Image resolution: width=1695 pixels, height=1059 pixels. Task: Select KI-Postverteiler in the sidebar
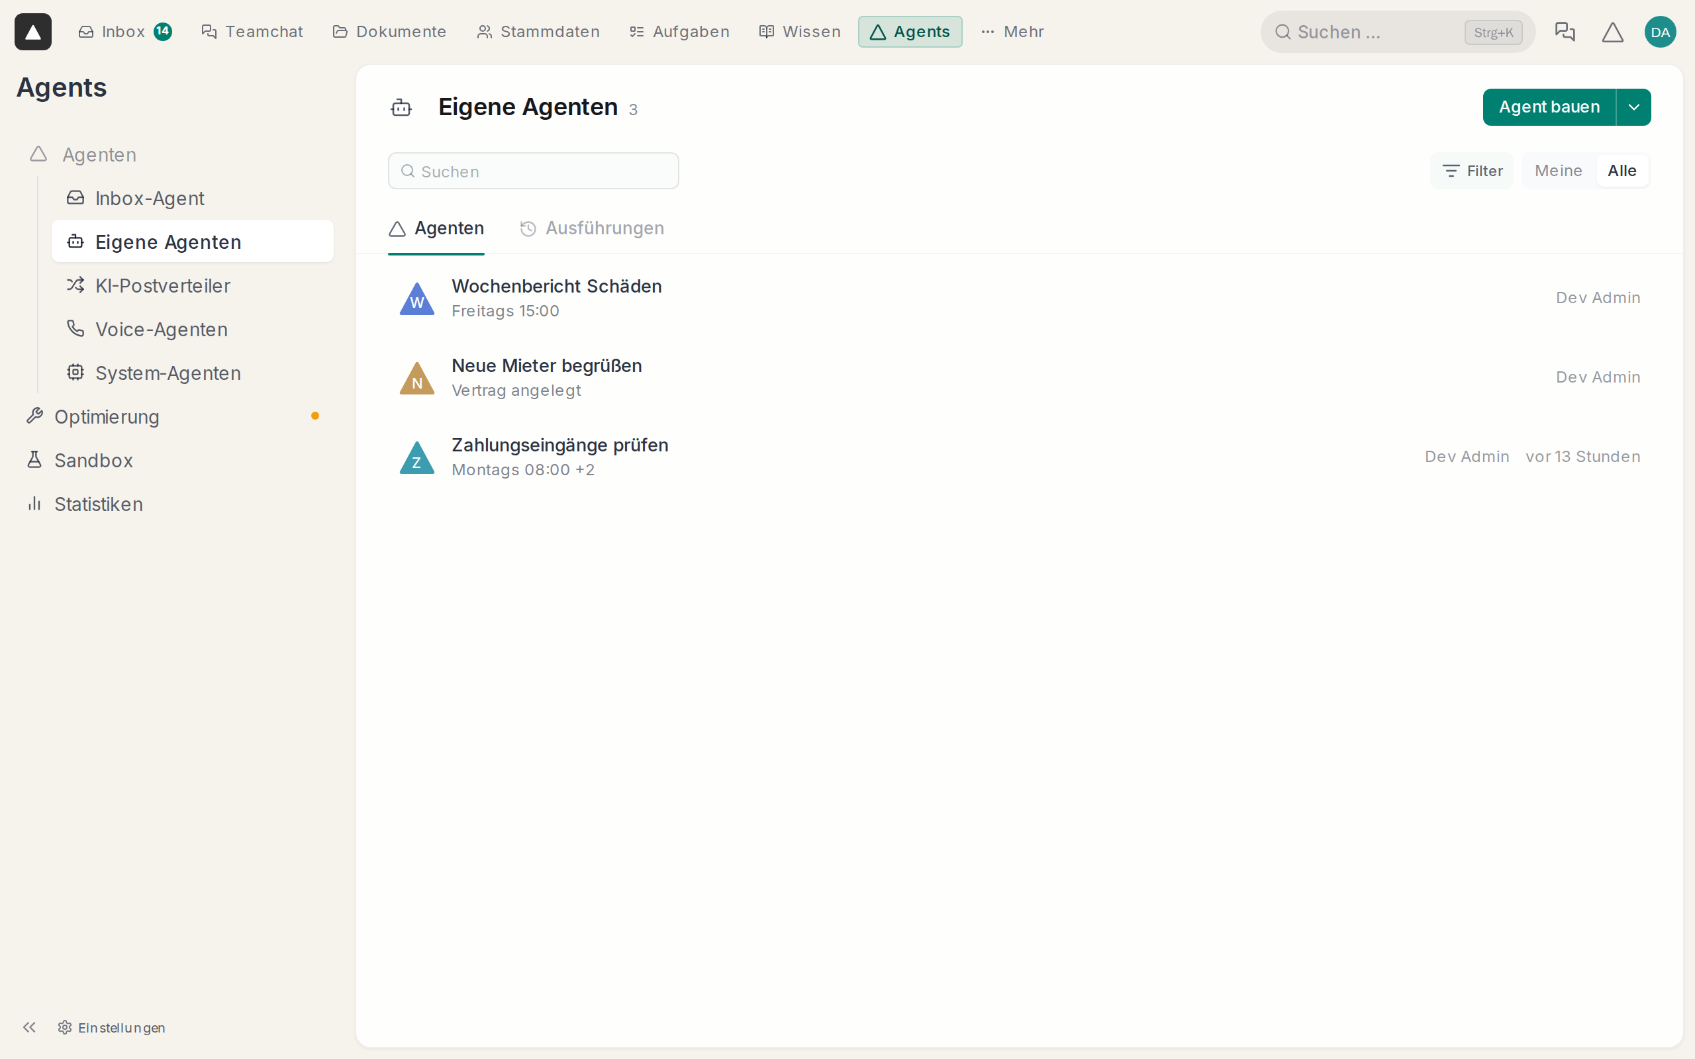tap(193, 286)
